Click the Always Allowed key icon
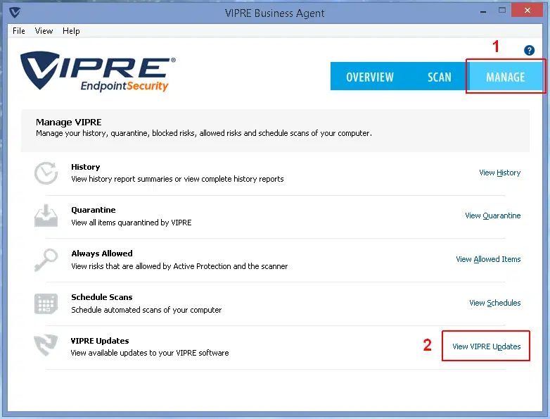Viewport: 550px width, 419px height. coord(46,260)
